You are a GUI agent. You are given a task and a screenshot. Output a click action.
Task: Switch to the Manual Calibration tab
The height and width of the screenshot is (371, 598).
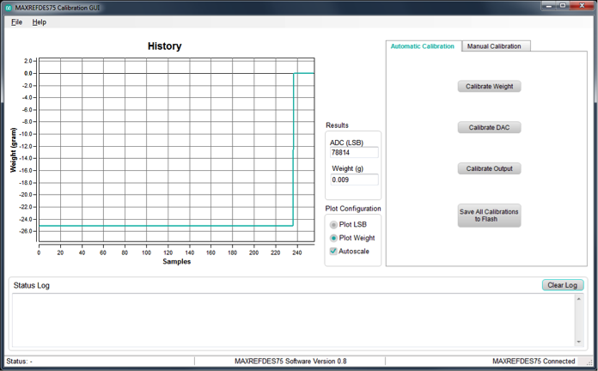(494, 46)
